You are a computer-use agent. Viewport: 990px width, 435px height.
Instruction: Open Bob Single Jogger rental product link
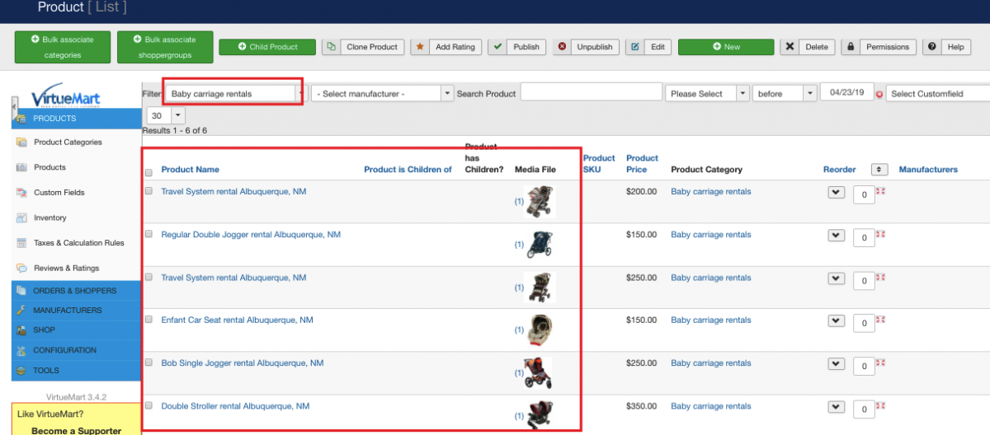(242, 363)
